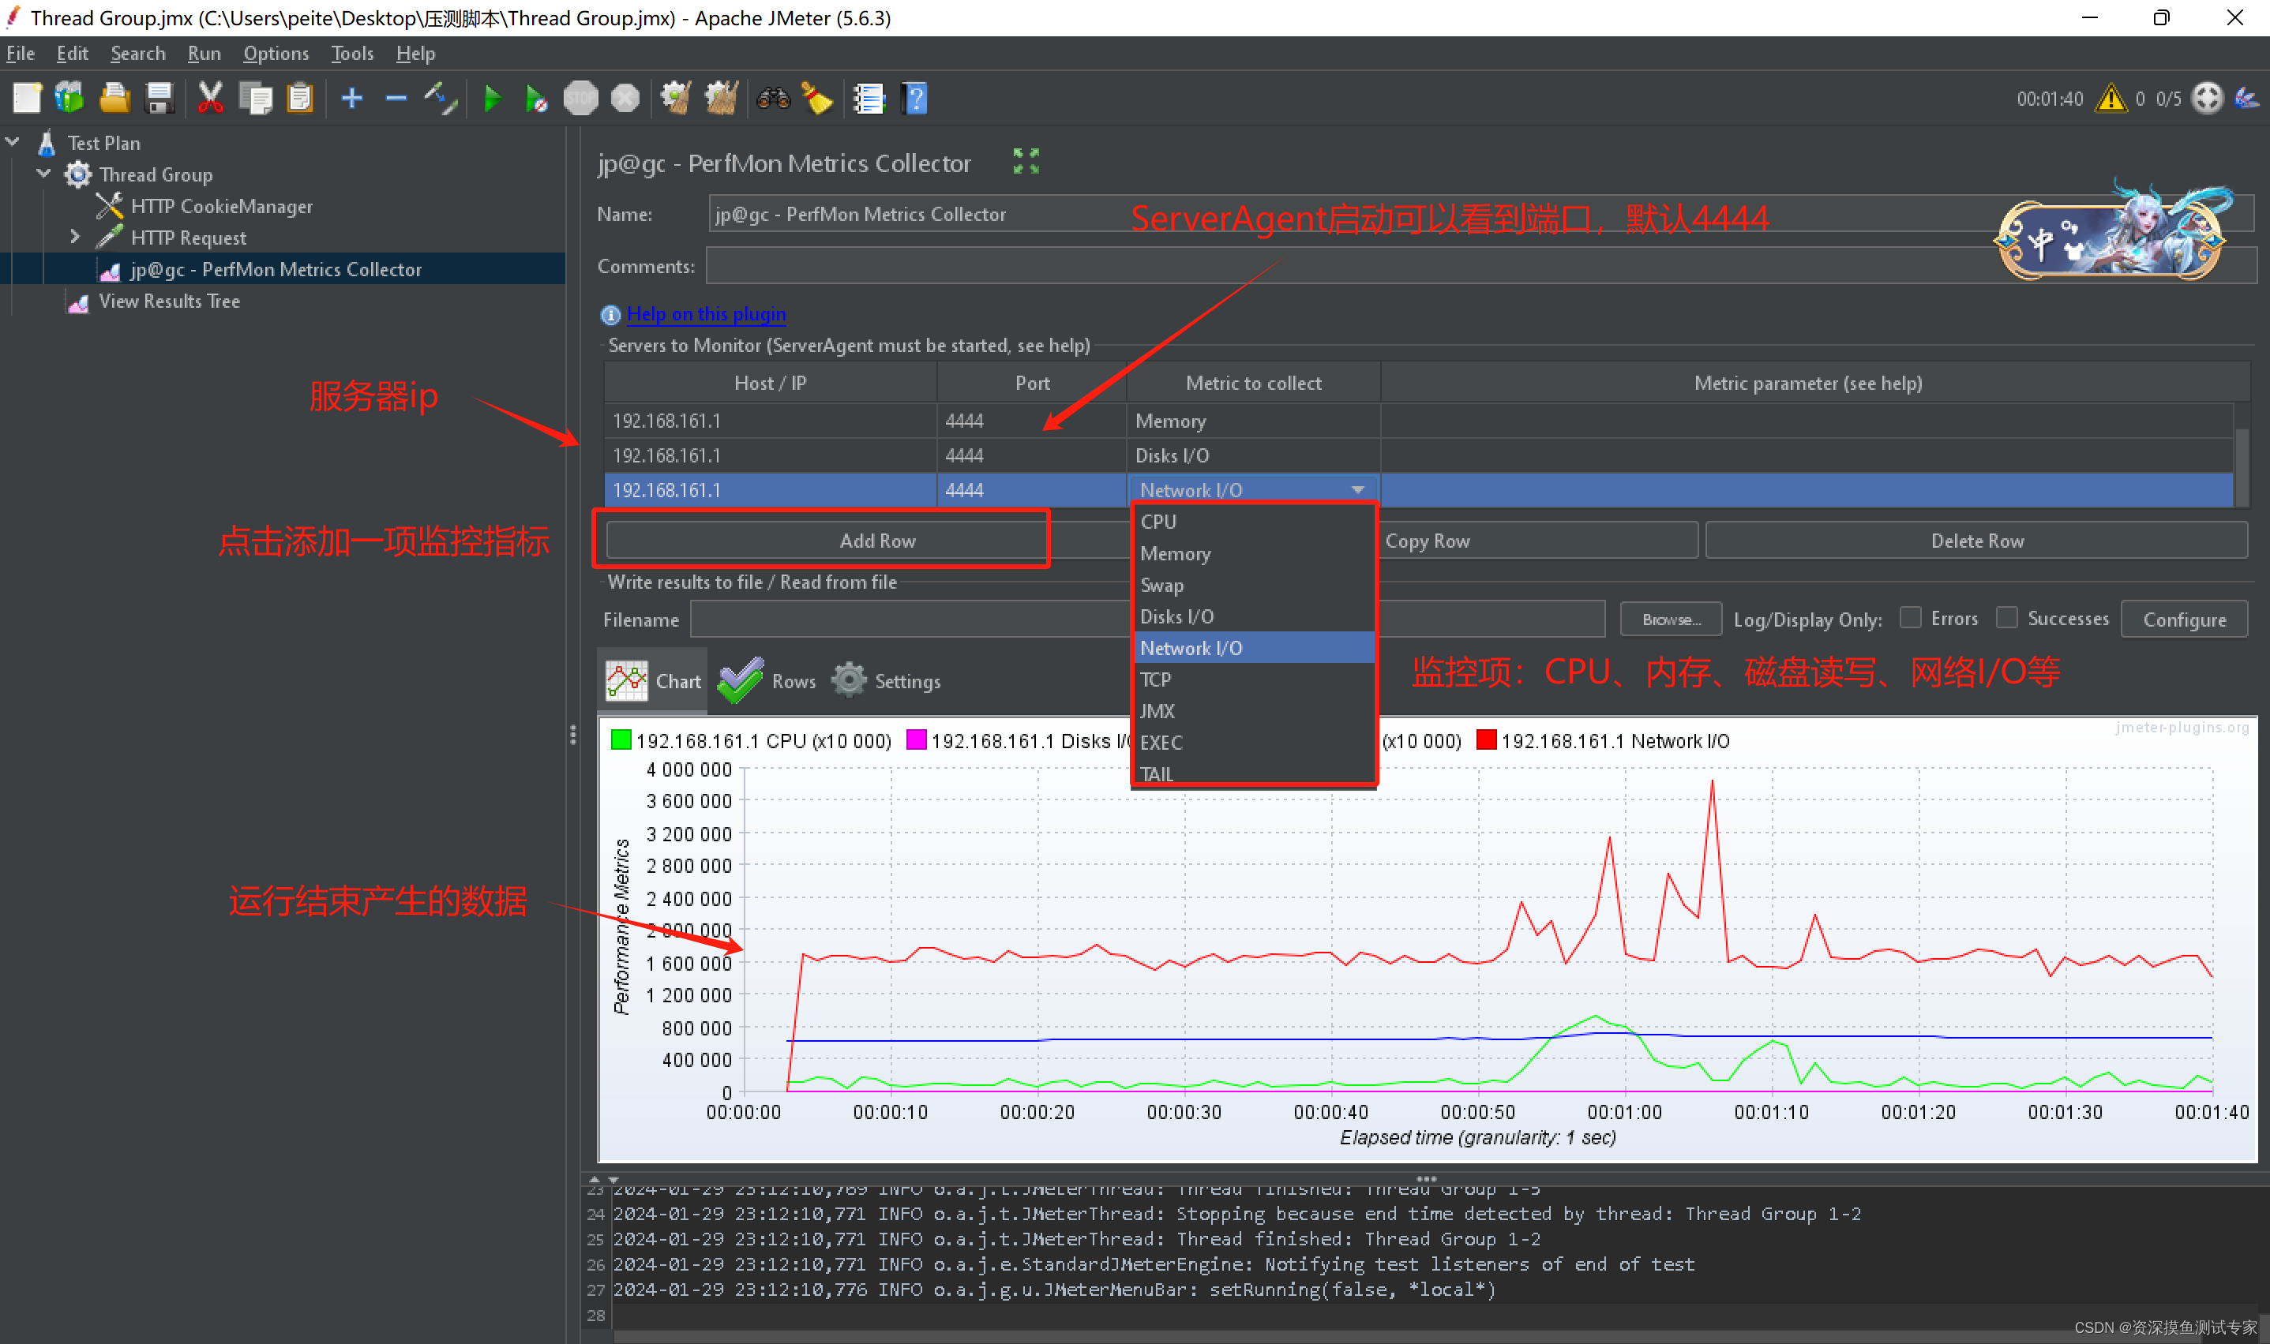Click the Open file folder icon
This screenshot has width=2270, height=1344.
[x=115, y=98]
